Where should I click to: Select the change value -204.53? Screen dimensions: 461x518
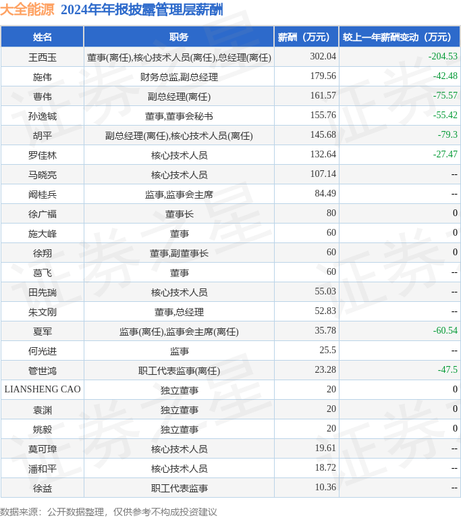443,56
